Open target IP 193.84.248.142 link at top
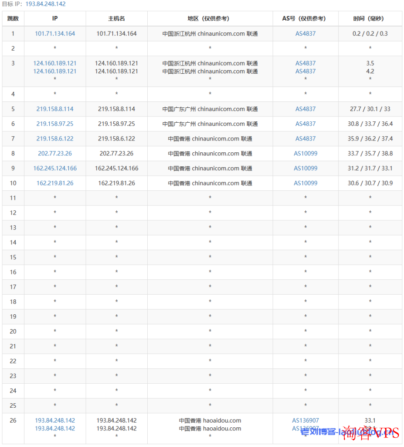The height and width of the screenshot is (447, 404). [46, 4]
